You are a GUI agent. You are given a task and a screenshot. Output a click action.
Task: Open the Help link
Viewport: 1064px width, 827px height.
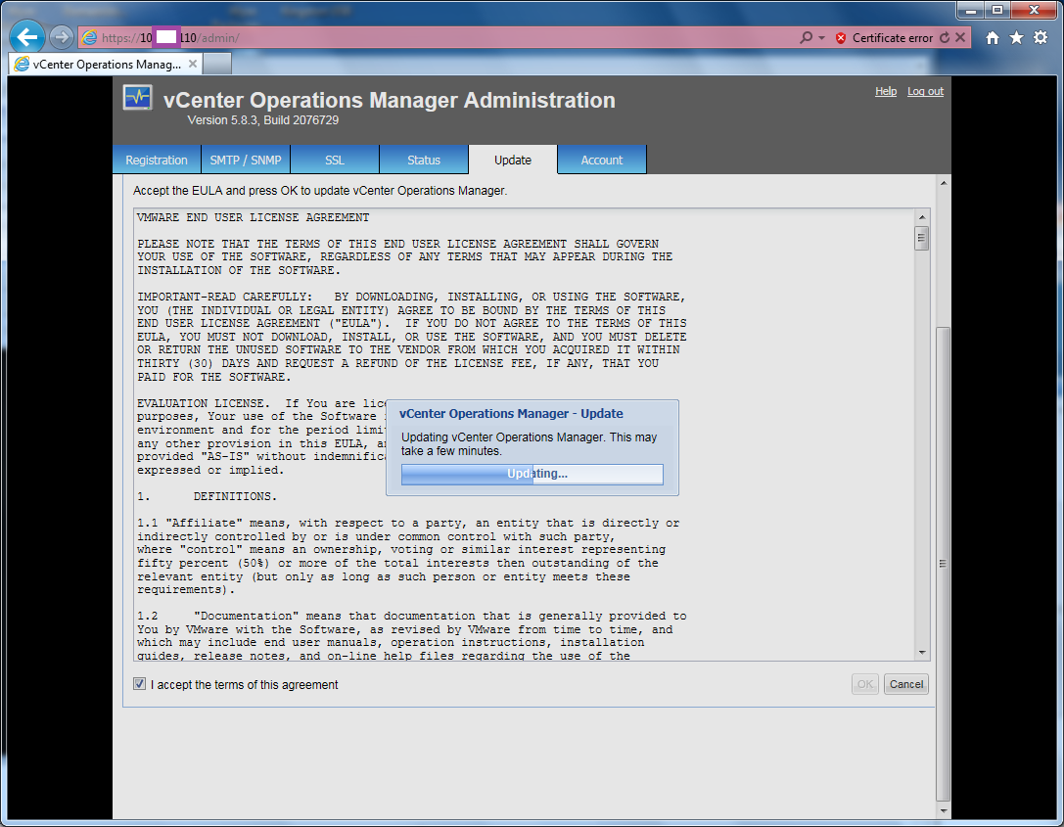coord(886,91)
